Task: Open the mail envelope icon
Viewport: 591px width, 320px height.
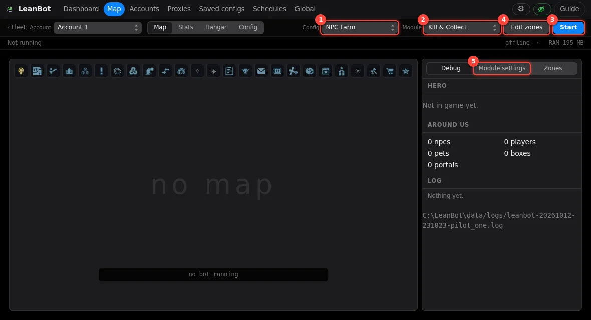Action: [x=261, y=71]
